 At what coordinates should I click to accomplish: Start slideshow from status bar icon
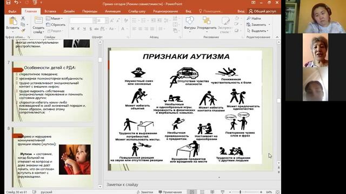[223, 192]
